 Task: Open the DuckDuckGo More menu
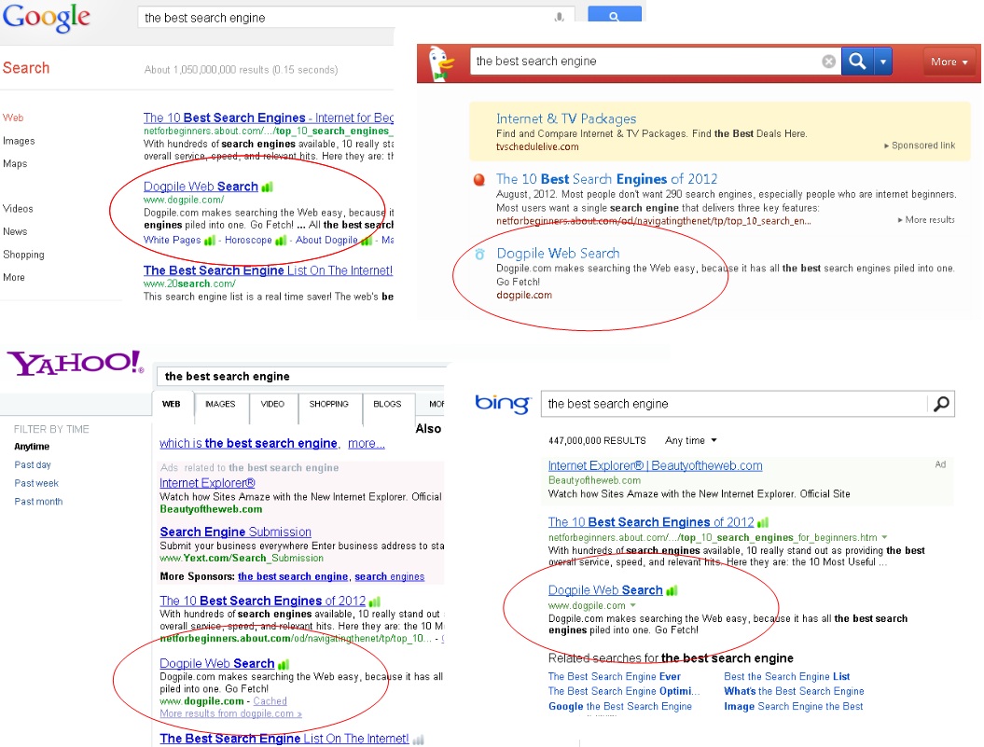click(949, 62)
